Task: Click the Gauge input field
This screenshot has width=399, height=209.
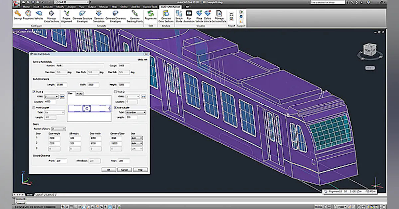Action: tap(124, 66)
